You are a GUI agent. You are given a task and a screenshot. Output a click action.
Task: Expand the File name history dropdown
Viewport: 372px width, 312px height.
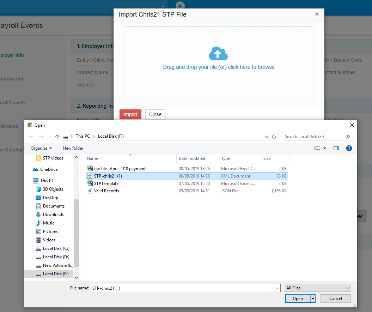coord(278,288)
